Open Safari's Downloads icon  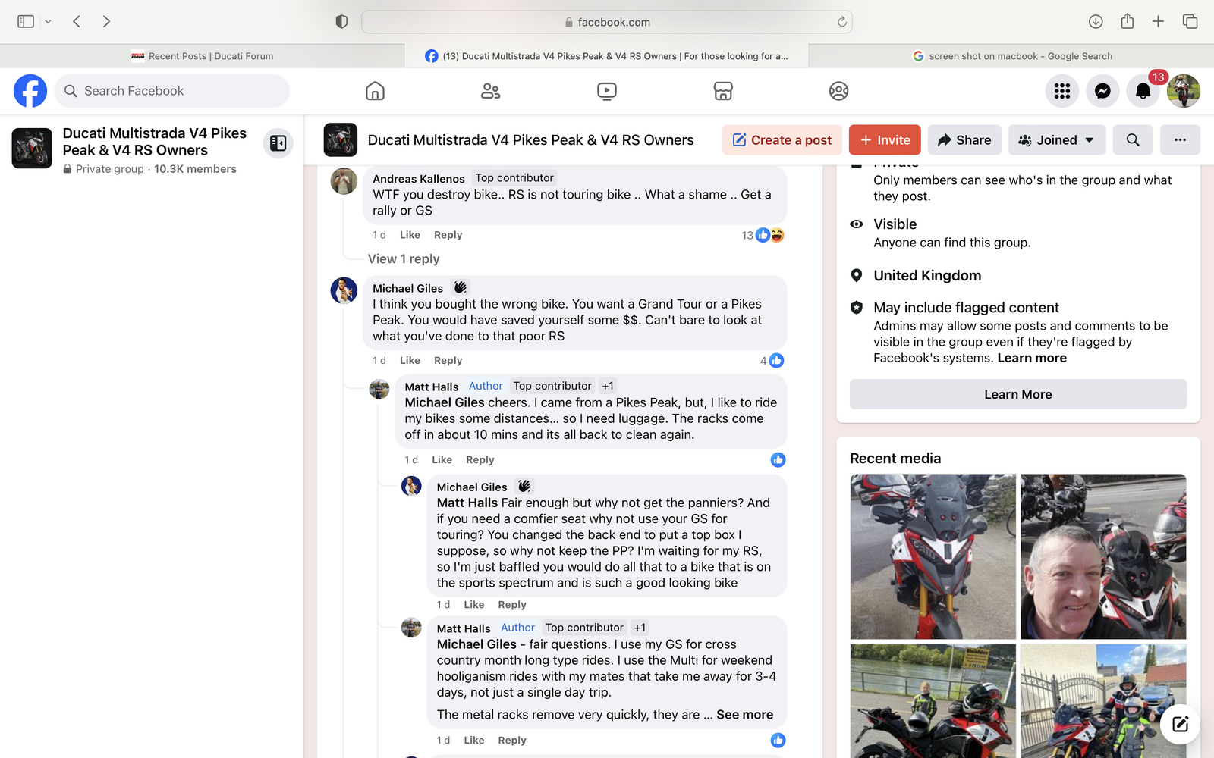[1096, 21]
